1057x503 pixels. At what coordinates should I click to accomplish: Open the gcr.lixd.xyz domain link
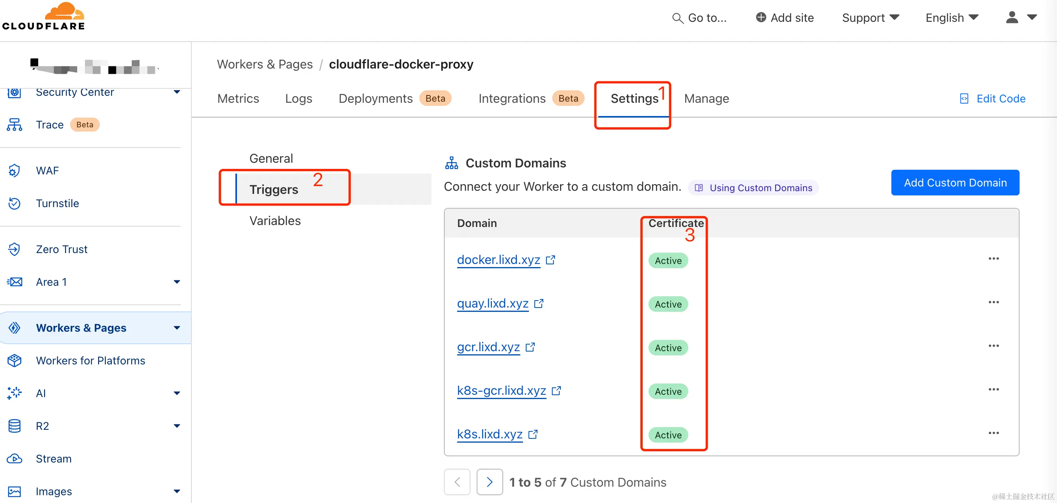pyautogui.click(x=488, y=347)
